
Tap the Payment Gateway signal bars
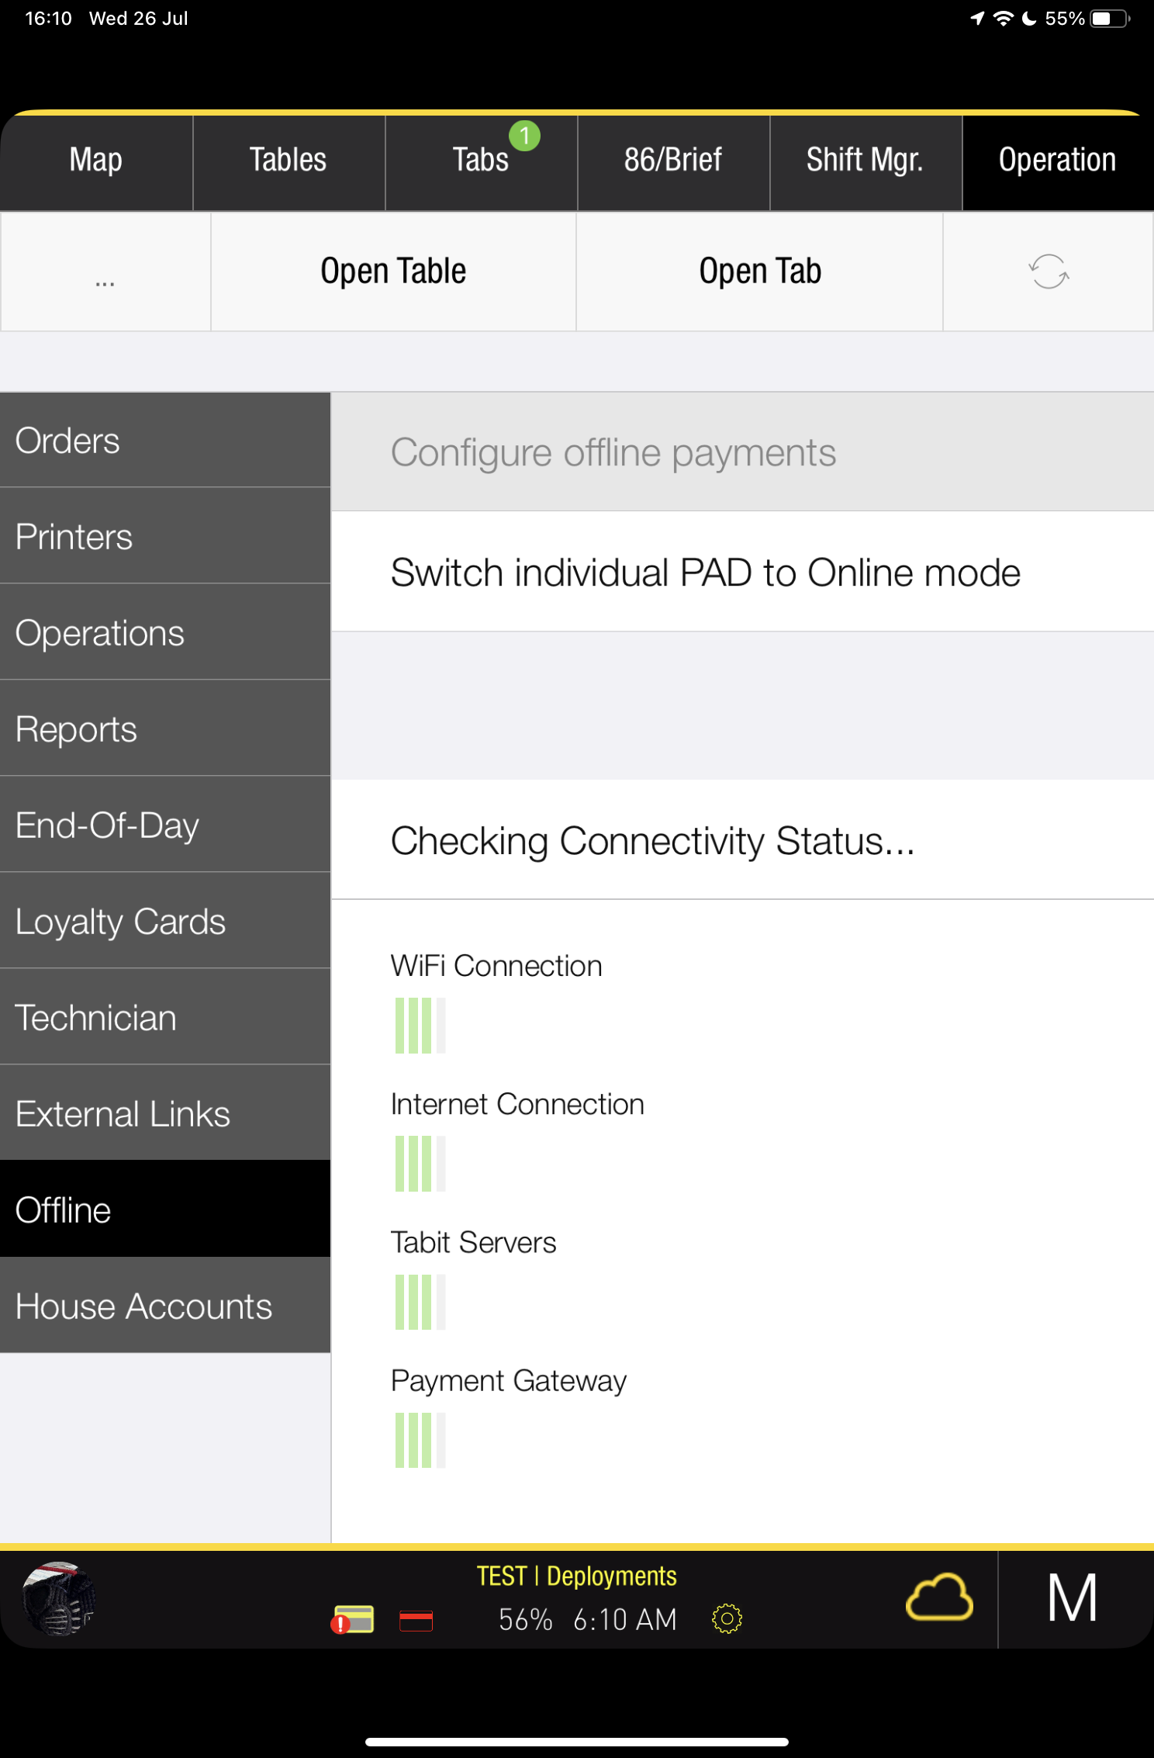[420, 1440]
